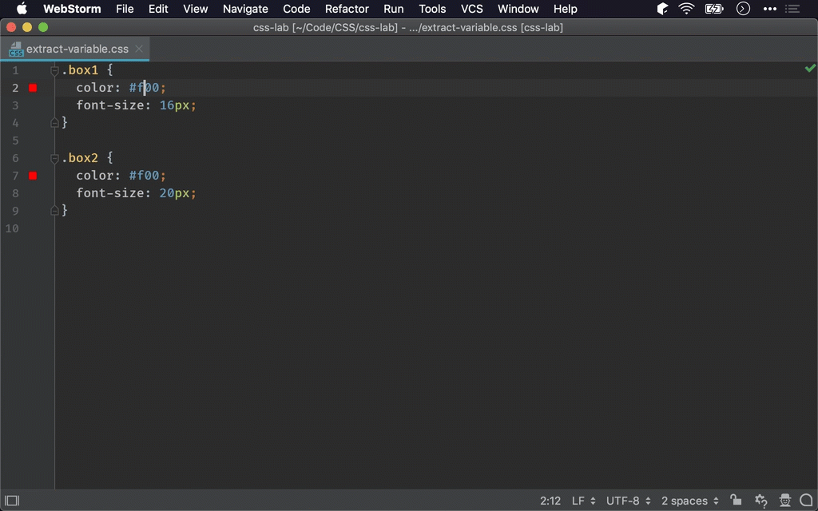The height and width of the screenshot is (511, 818).
Task: Click the green inspection checkmark in editor corner
Action: 810,69
